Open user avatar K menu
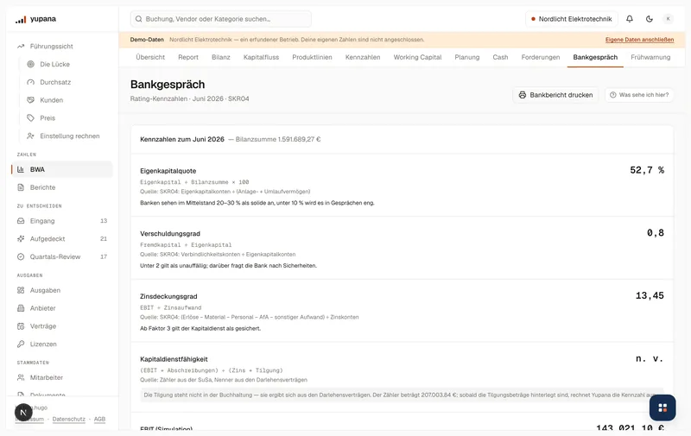The width and height of the screenshot is (691, 436). pos(668,19)
